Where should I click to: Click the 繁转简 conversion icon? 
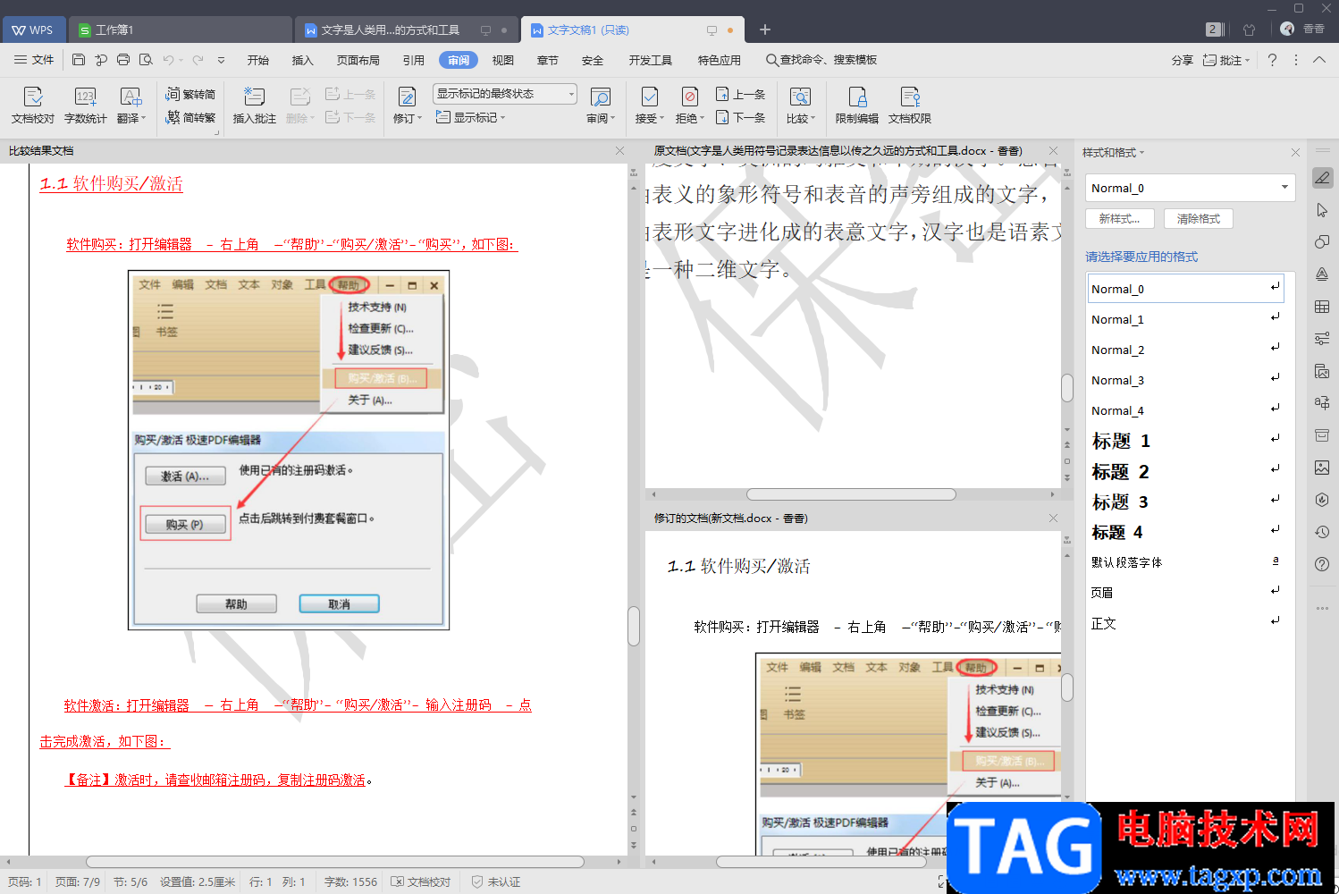[x=189, y=94]
